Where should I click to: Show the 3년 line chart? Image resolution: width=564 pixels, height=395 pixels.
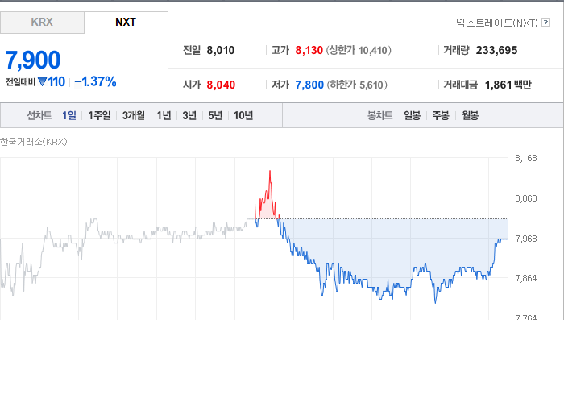coord(189,115)
